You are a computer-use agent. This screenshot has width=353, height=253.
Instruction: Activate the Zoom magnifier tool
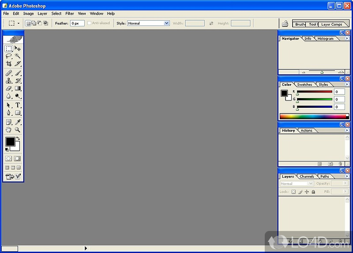point(18,130)
